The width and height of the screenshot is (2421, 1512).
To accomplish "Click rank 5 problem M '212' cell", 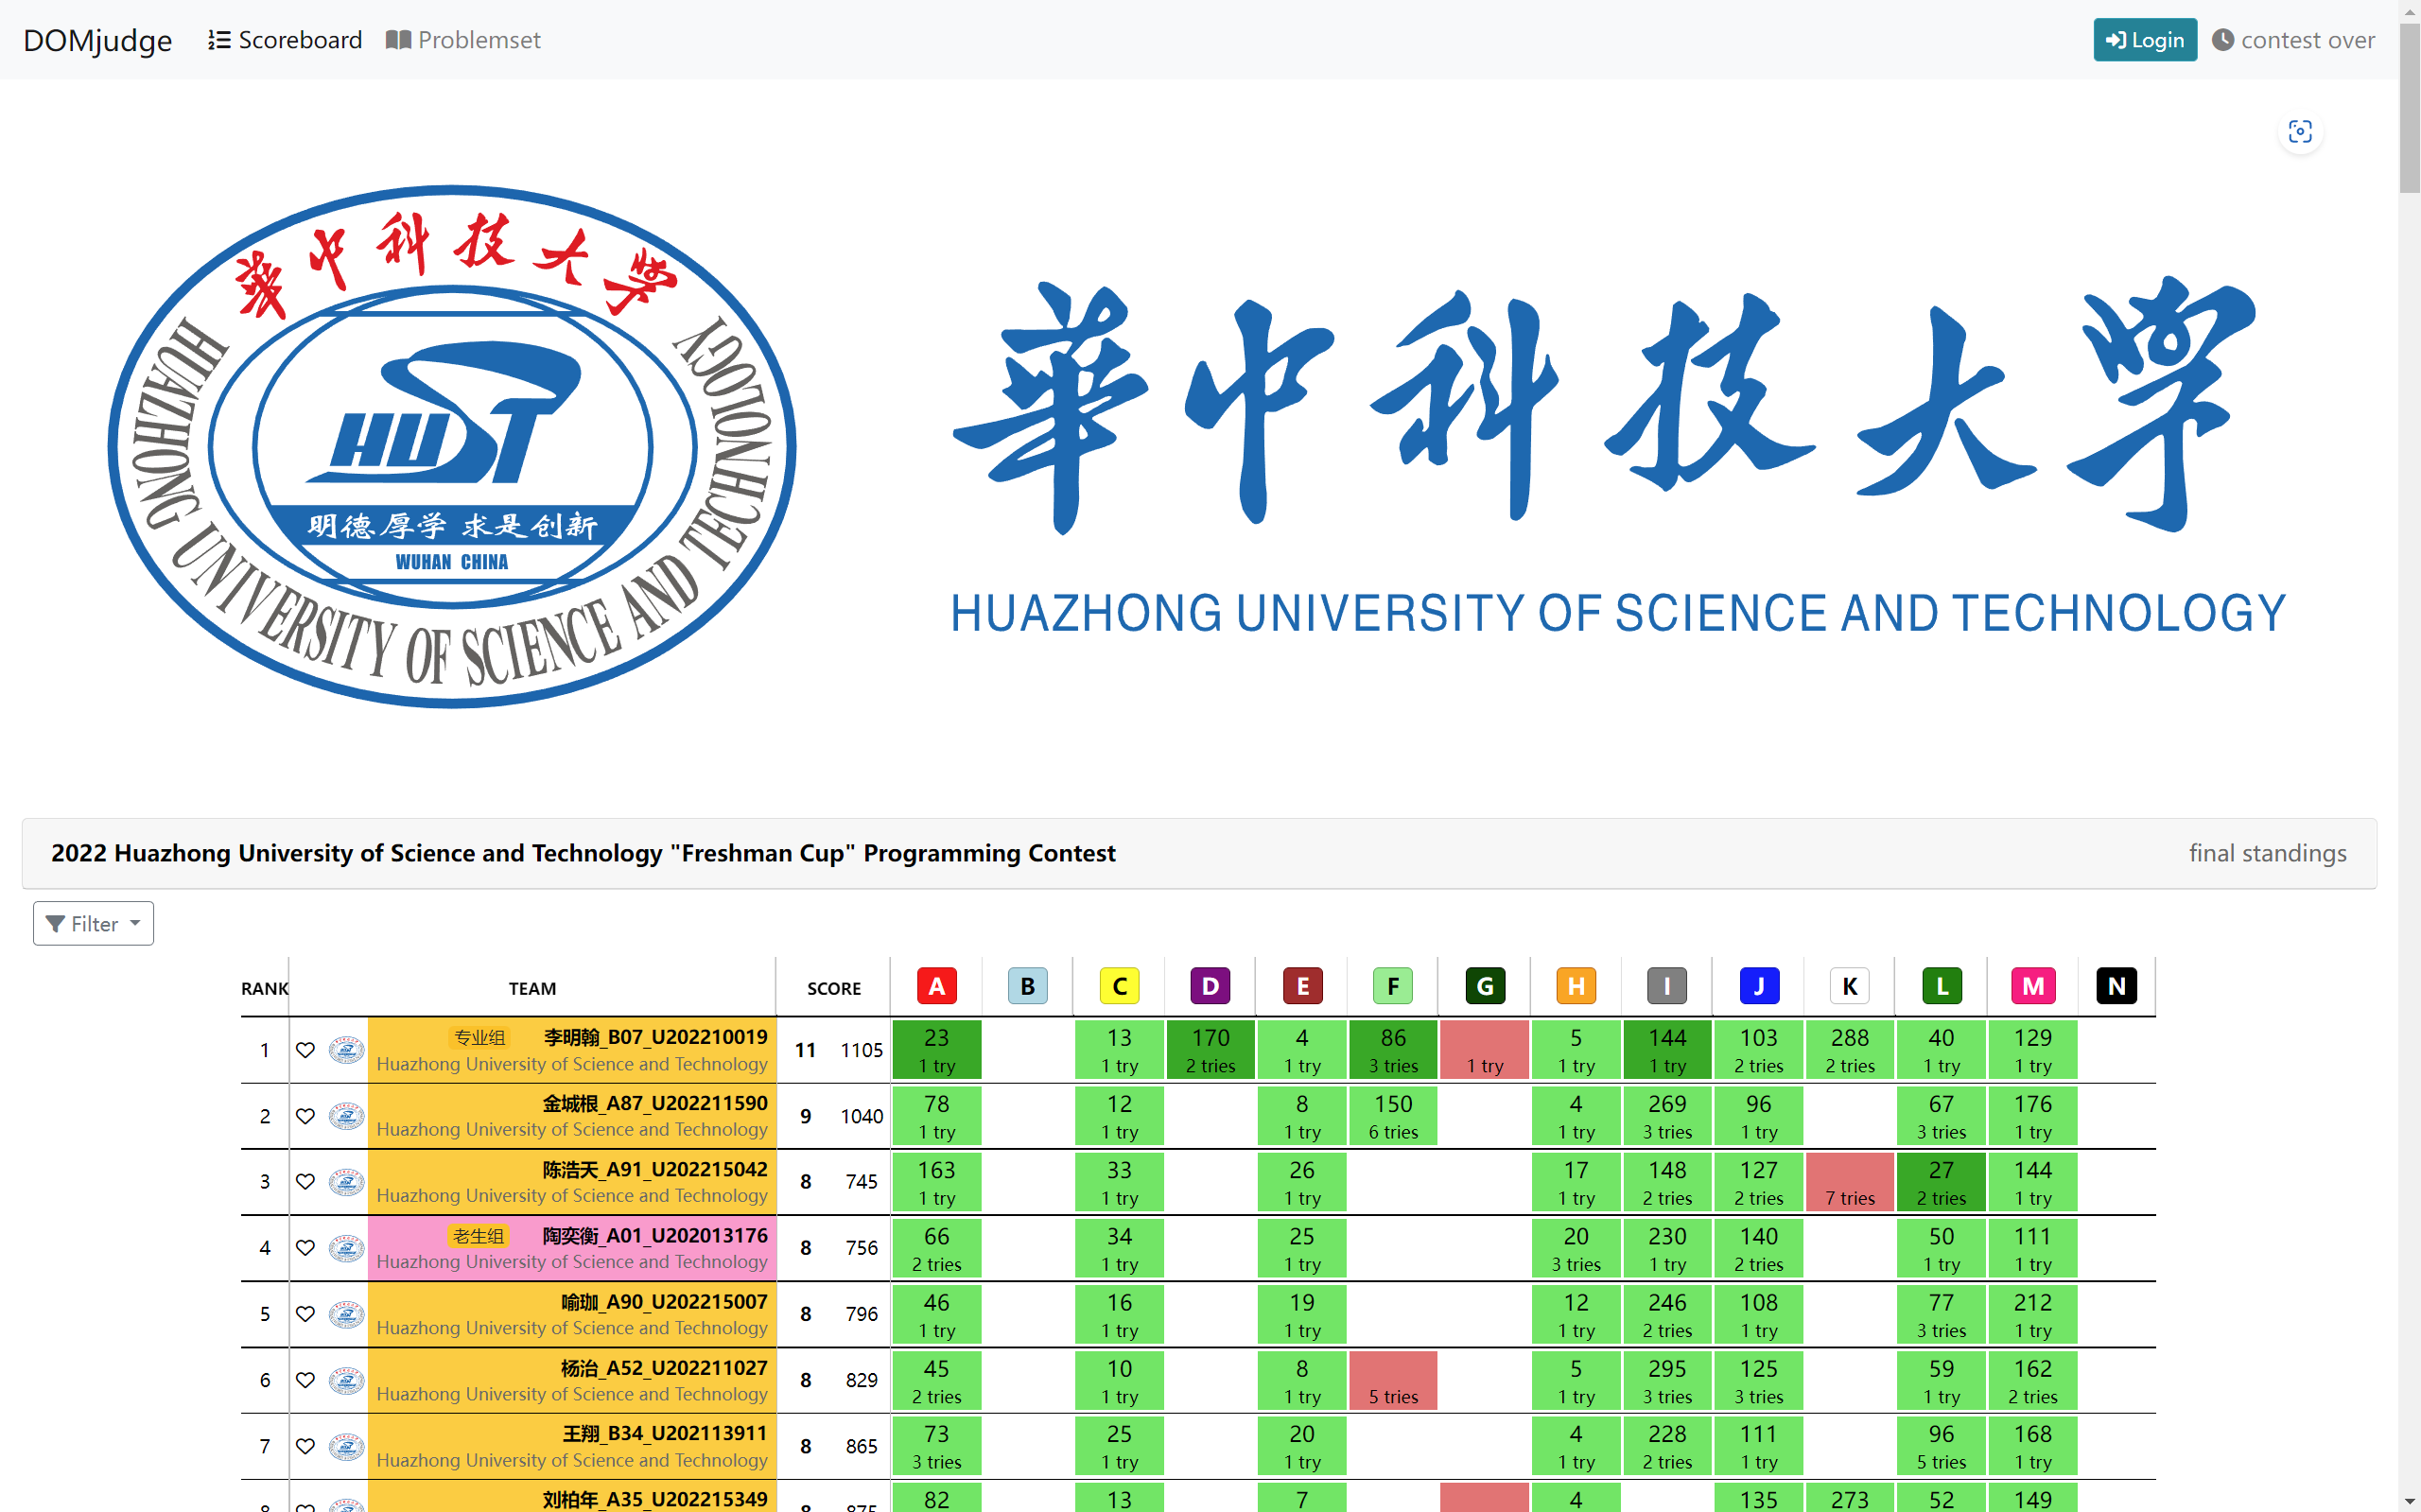I will [2033, 1314].
